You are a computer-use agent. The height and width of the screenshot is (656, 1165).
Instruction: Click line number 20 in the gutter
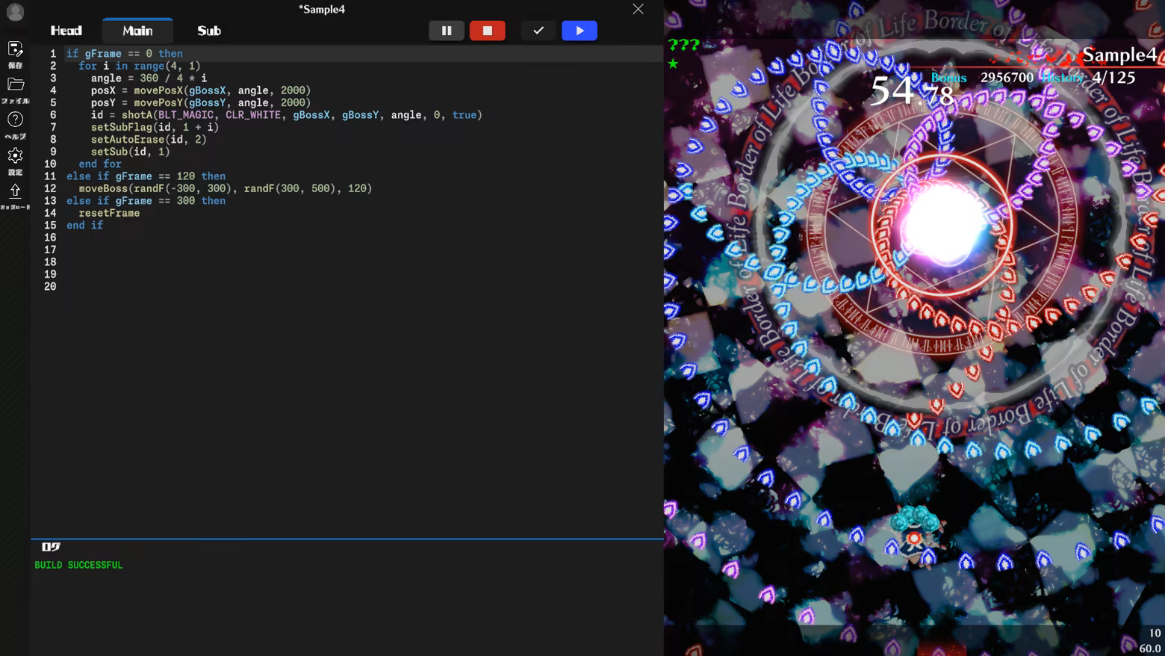pyautogui.click(x=50, y=286)
